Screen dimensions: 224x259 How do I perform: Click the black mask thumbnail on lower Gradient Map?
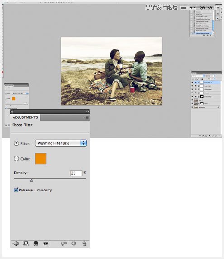point(201,97)
